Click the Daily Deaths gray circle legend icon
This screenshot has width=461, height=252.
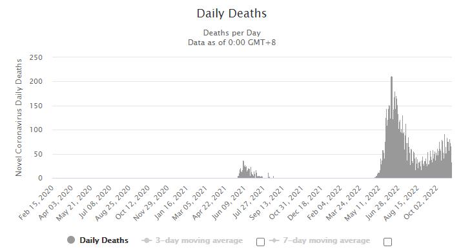(71, 240)
